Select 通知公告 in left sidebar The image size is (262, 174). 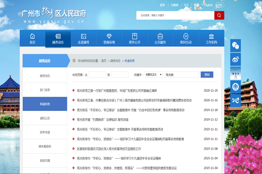[45, 118]
